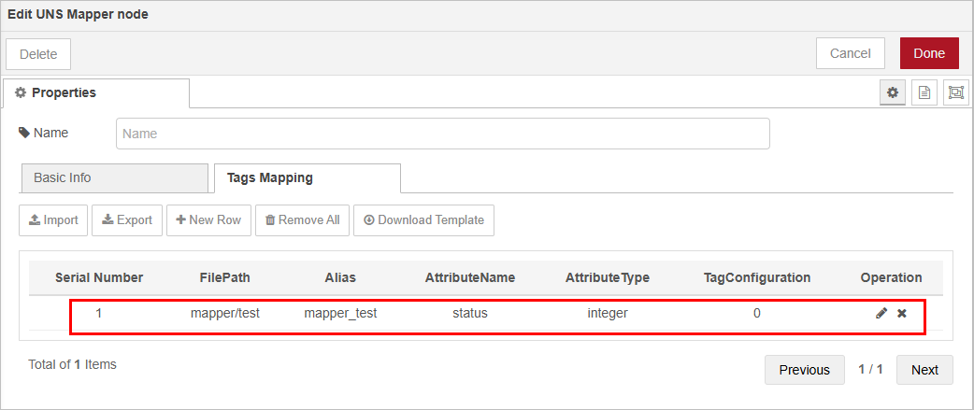Screen dimensions: 974x410
Task: Click the pencil edit icon in row 1
Action: (x=881, y=314)
